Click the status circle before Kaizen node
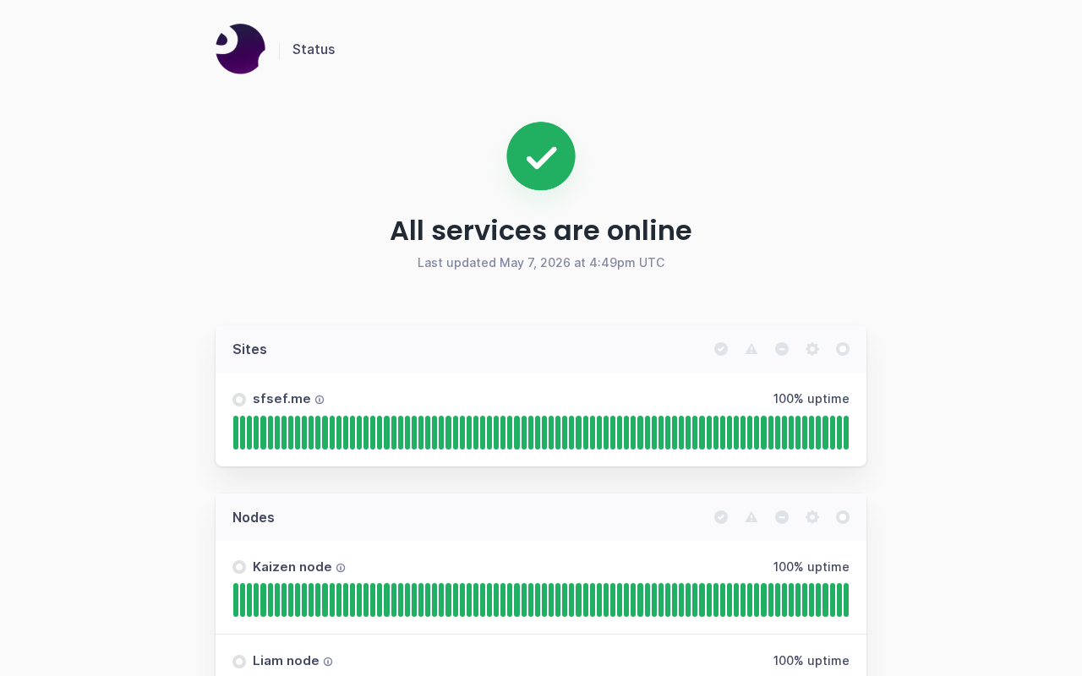 coord(239,567)
